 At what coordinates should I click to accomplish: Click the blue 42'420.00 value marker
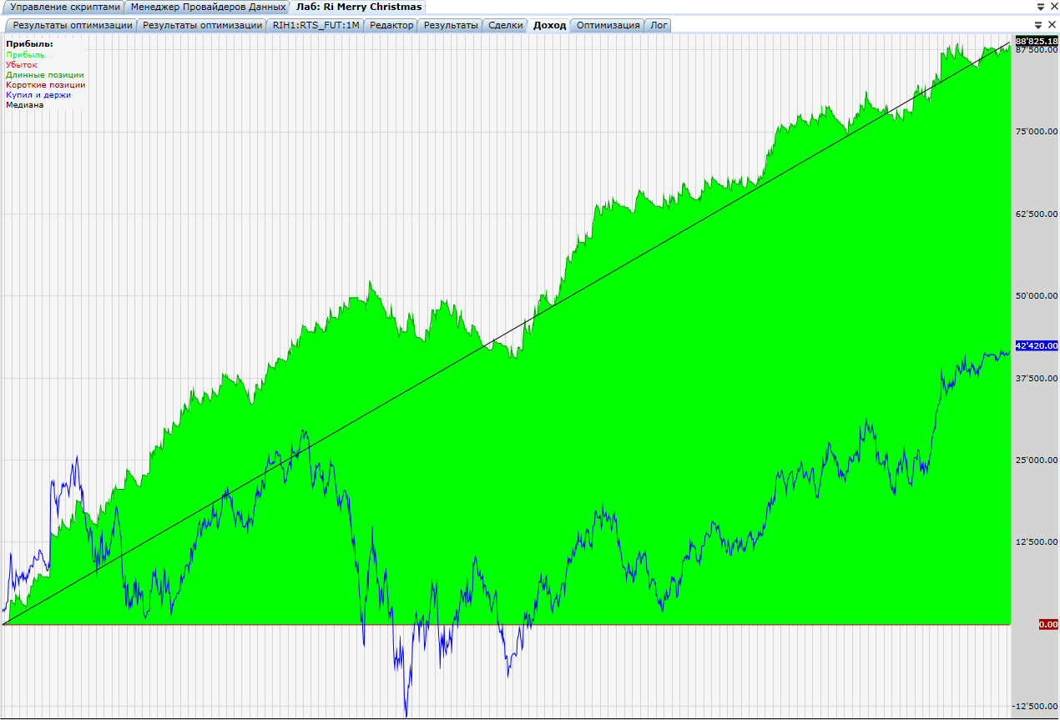(x=1036, y=345)
